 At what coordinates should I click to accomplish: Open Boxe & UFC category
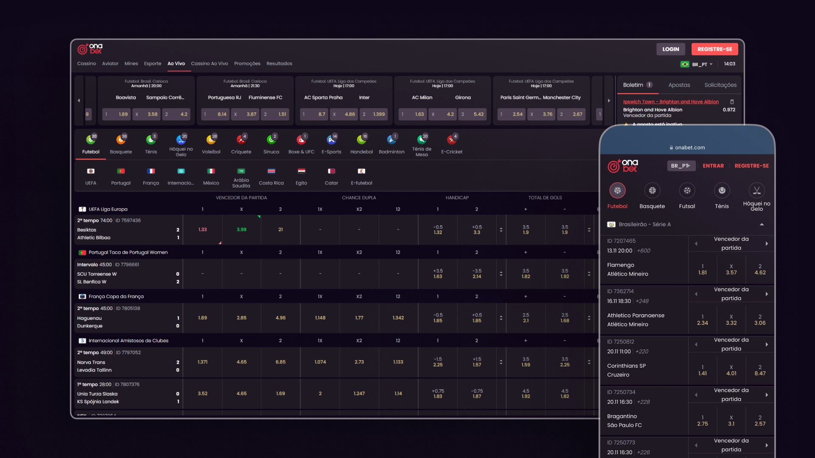tap(301, 144)
